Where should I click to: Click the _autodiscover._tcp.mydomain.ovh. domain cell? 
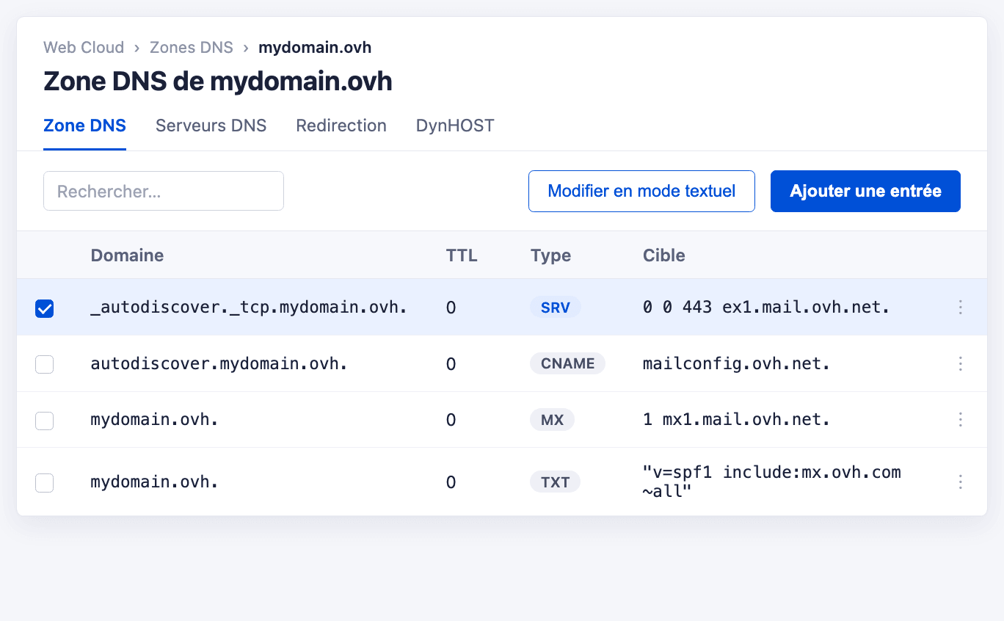tap(249, 308)
